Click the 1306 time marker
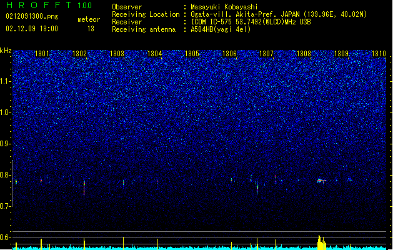 coord(229,53)
